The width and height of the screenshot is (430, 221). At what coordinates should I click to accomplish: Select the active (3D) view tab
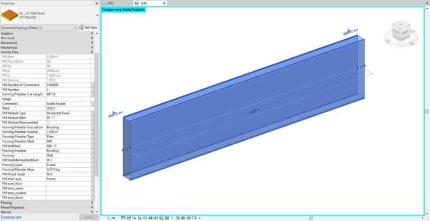pyautogui.click(x=144, y=3)
